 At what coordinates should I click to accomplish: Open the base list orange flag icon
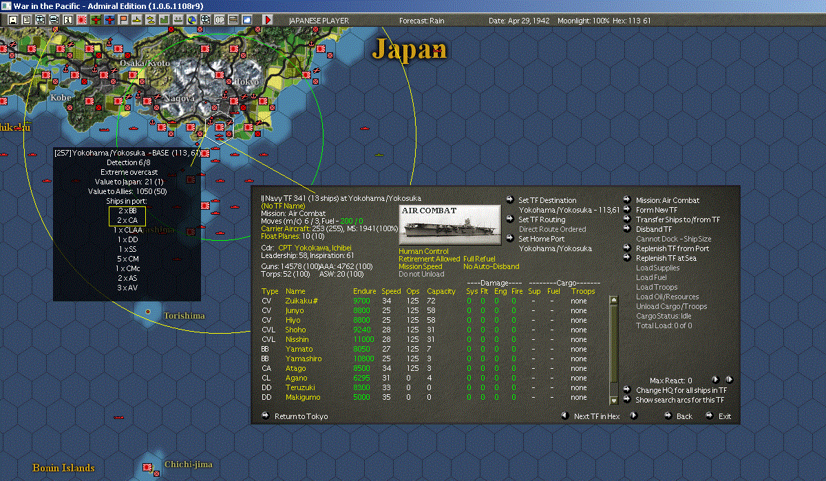[x=124, y=20]
